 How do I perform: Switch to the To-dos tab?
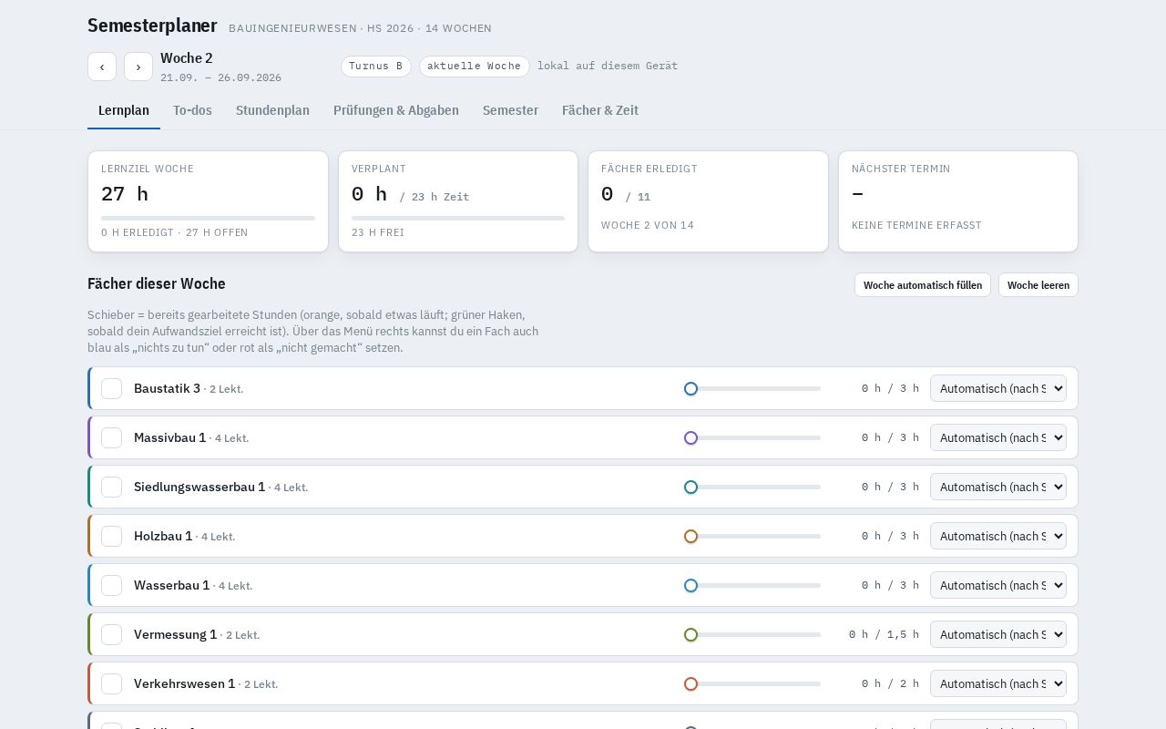click(192, 110)
